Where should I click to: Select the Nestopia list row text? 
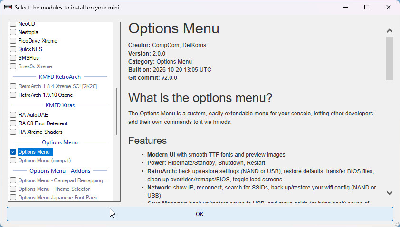(29, 32)
